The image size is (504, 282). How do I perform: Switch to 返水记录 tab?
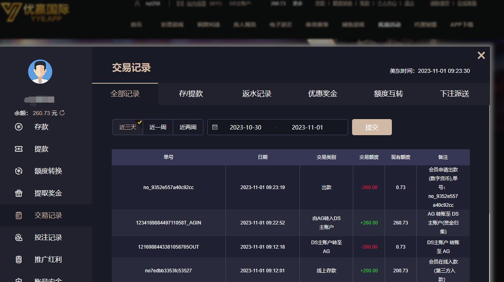tap(257, 94)
